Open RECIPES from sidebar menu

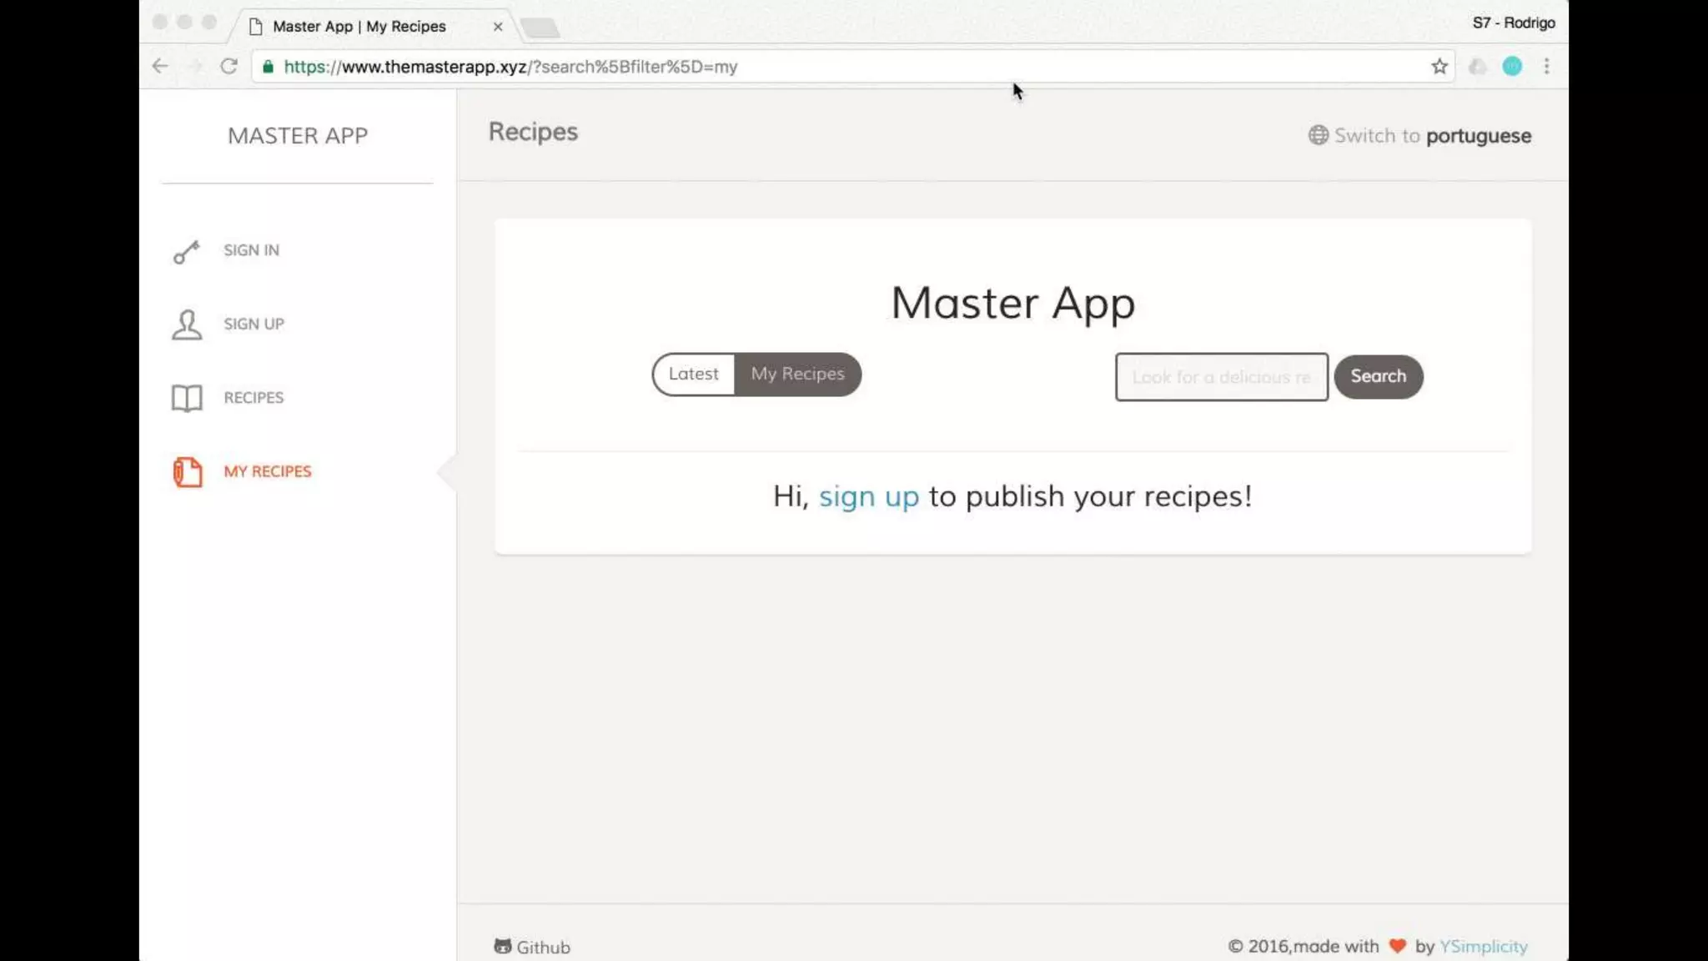click(254, 398)
